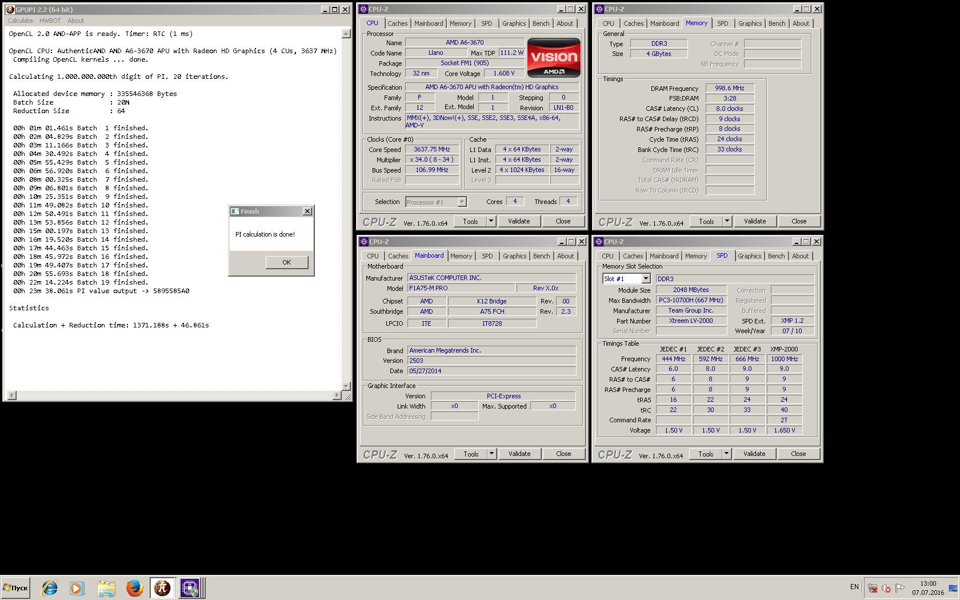The width and height of the screenshot is (960, 600).
Task: Open Bench tab in CPU-Z CPU window
Action: [x=541, y=23]
